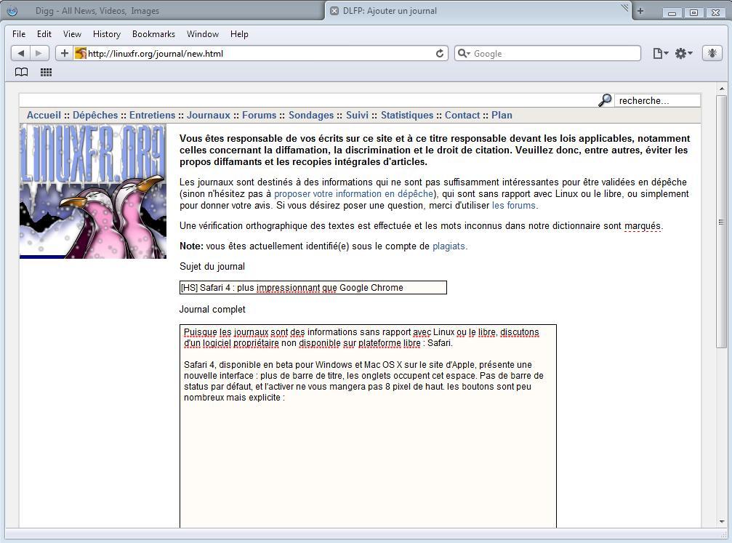Image resolution: width=732 pixels, height=543 pixels.
Task: Show the bookmarks book icon
Action: click(x=22, y=72)
